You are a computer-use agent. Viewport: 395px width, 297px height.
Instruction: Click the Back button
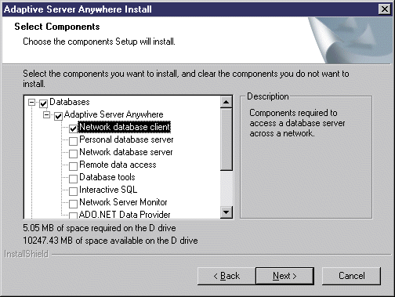click(x=226, y=276)
